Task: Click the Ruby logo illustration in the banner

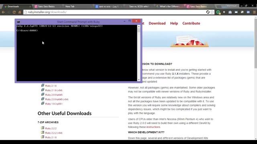Action: pyautogui.click(x=190, y=41)
